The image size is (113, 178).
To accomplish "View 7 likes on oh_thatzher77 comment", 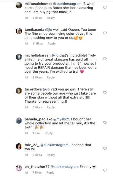I will pos(37,173).
